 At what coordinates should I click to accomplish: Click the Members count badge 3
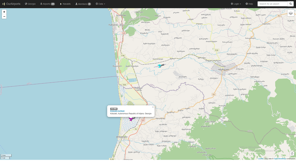click(x=89, y=4)
